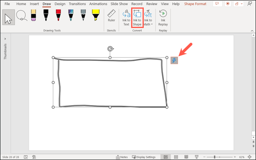Viewport: 256px width, 160px height.
Task: Click the top-left resize handle of drawing
Action: (53, 58)
